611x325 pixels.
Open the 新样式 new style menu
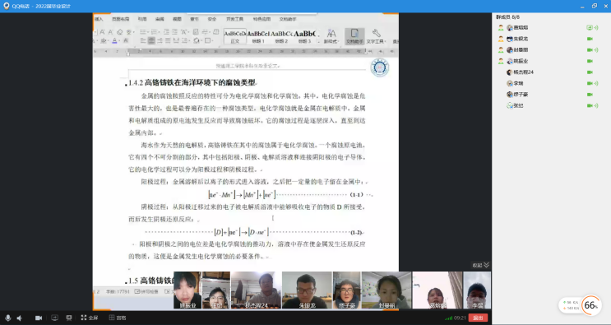pos(331,36)
